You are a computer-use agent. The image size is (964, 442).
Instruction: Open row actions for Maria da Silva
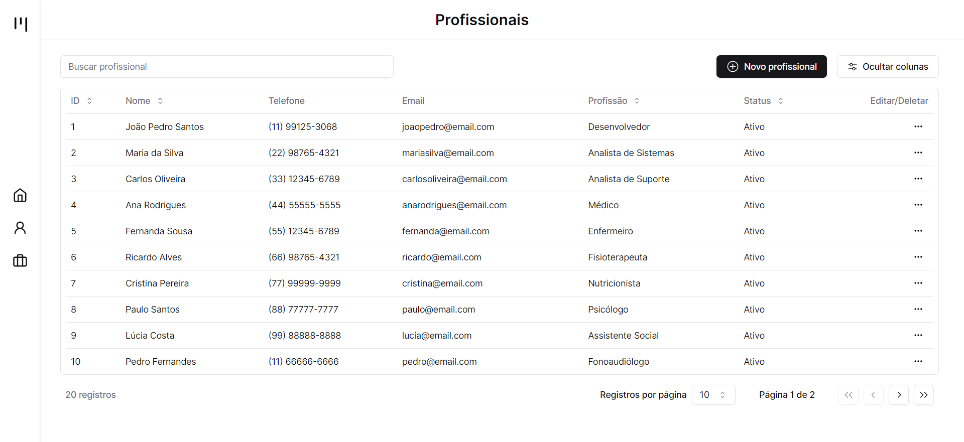point(919,153)
